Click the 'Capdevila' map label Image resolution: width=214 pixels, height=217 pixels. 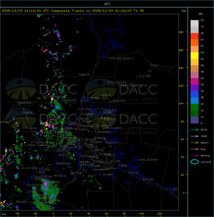pos(69,100)
